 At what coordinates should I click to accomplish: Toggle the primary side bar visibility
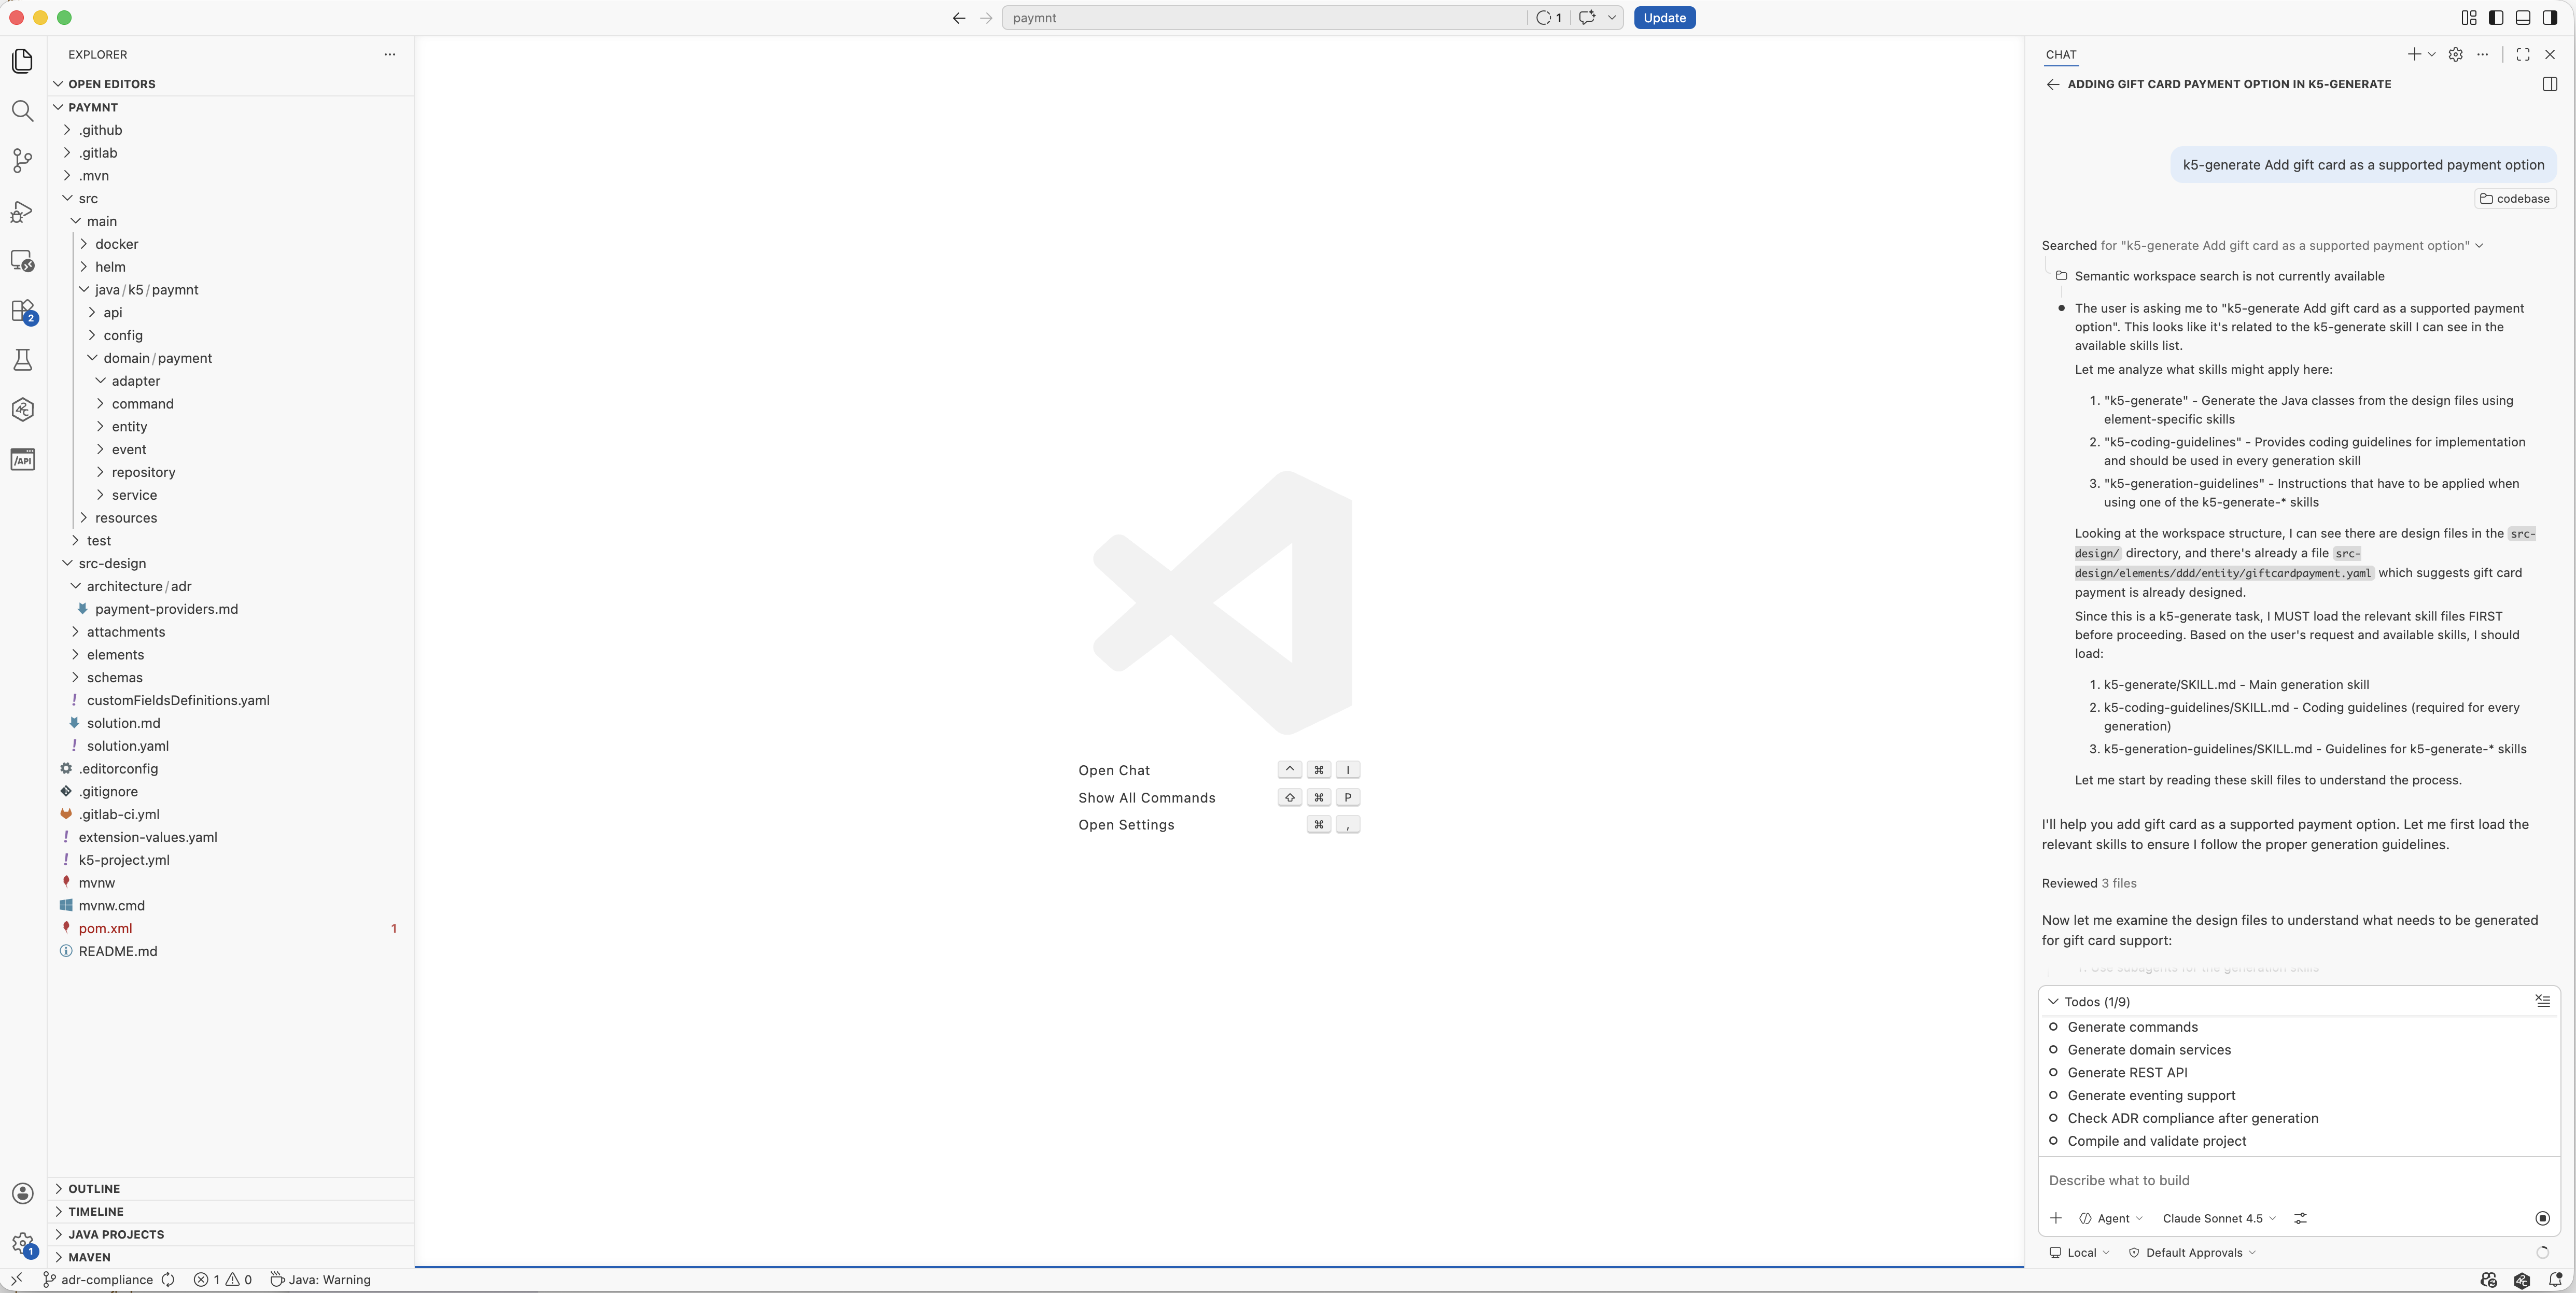2496,18
